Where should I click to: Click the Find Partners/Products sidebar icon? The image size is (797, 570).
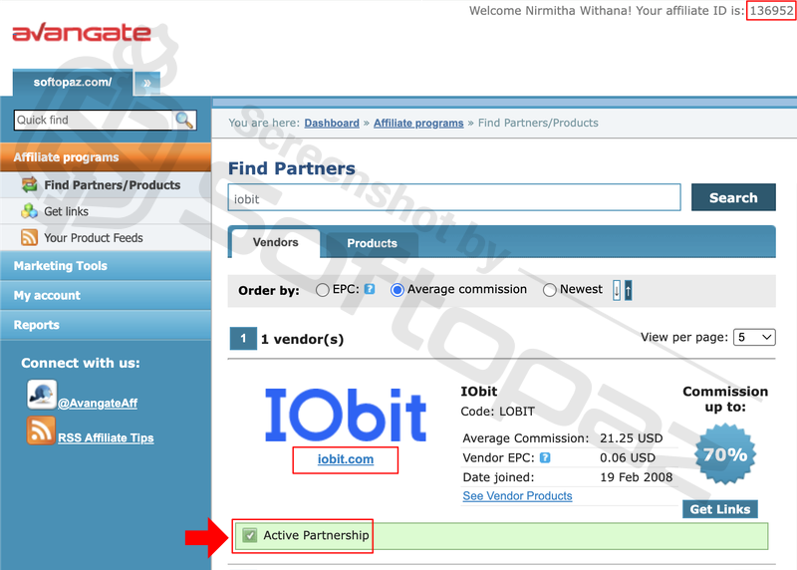point(30,184)
